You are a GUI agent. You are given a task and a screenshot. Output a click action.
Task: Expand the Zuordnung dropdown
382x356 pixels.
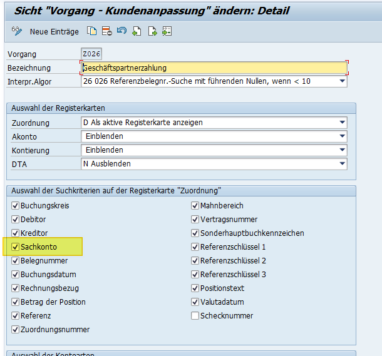[342, 123]
